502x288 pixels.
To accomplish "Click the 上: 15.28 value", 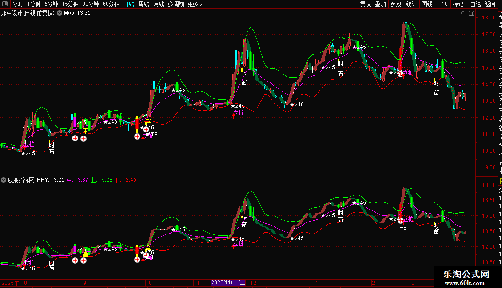I will click(101, 180).
